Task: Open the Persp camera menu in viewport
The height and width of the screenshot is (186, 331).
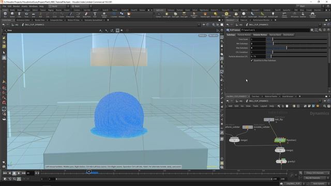Action: tap(202, 36)
